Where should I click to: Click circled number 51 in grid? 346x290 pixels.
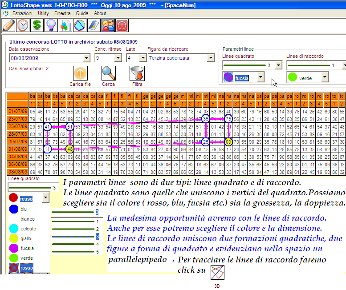click(70, 127)
